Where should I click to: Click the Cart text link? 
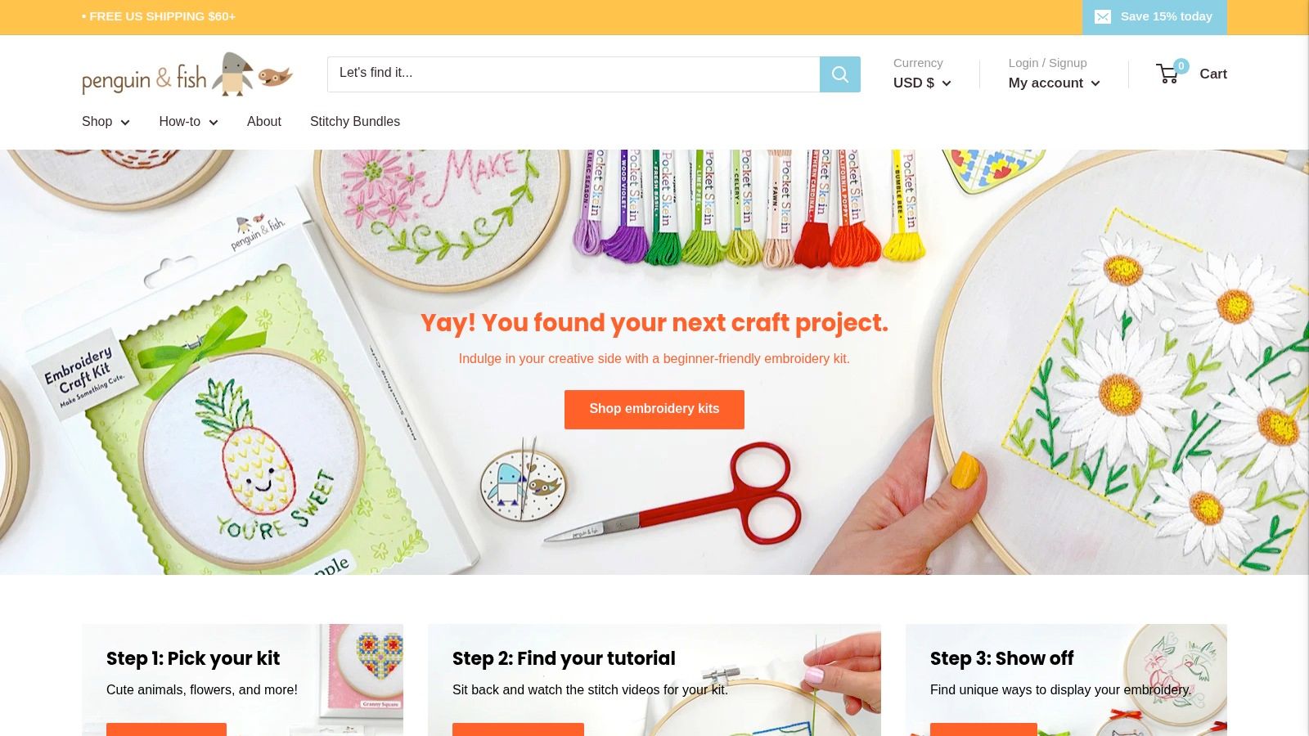coord(1213,74)
